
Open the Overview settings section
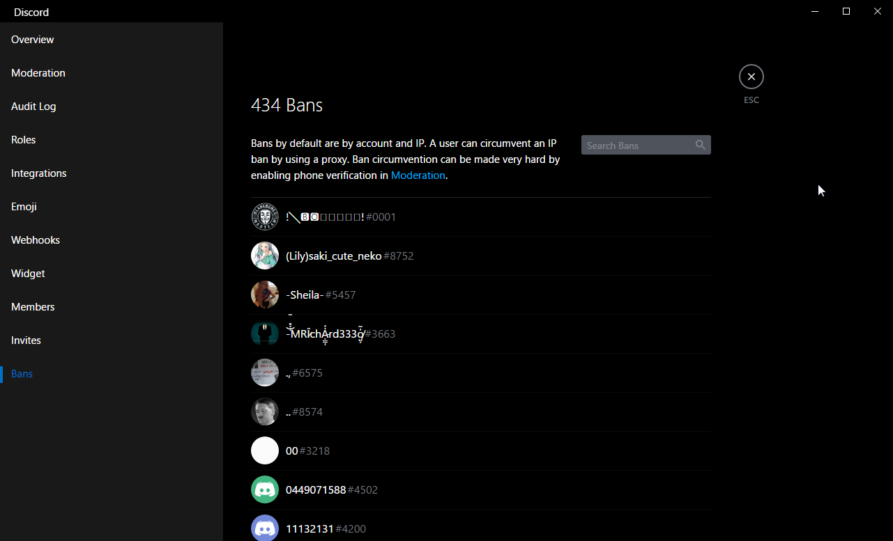tap(112, 40)
